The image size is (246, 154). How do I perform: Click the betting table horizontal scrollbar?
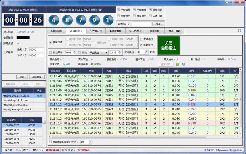tap(141, 137)
